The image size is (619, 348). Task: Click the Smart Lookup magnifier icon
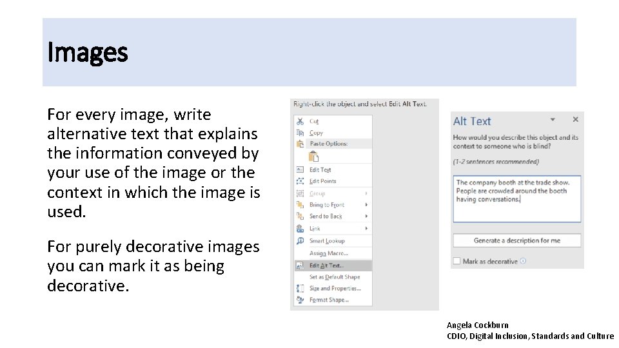point(300,240)
